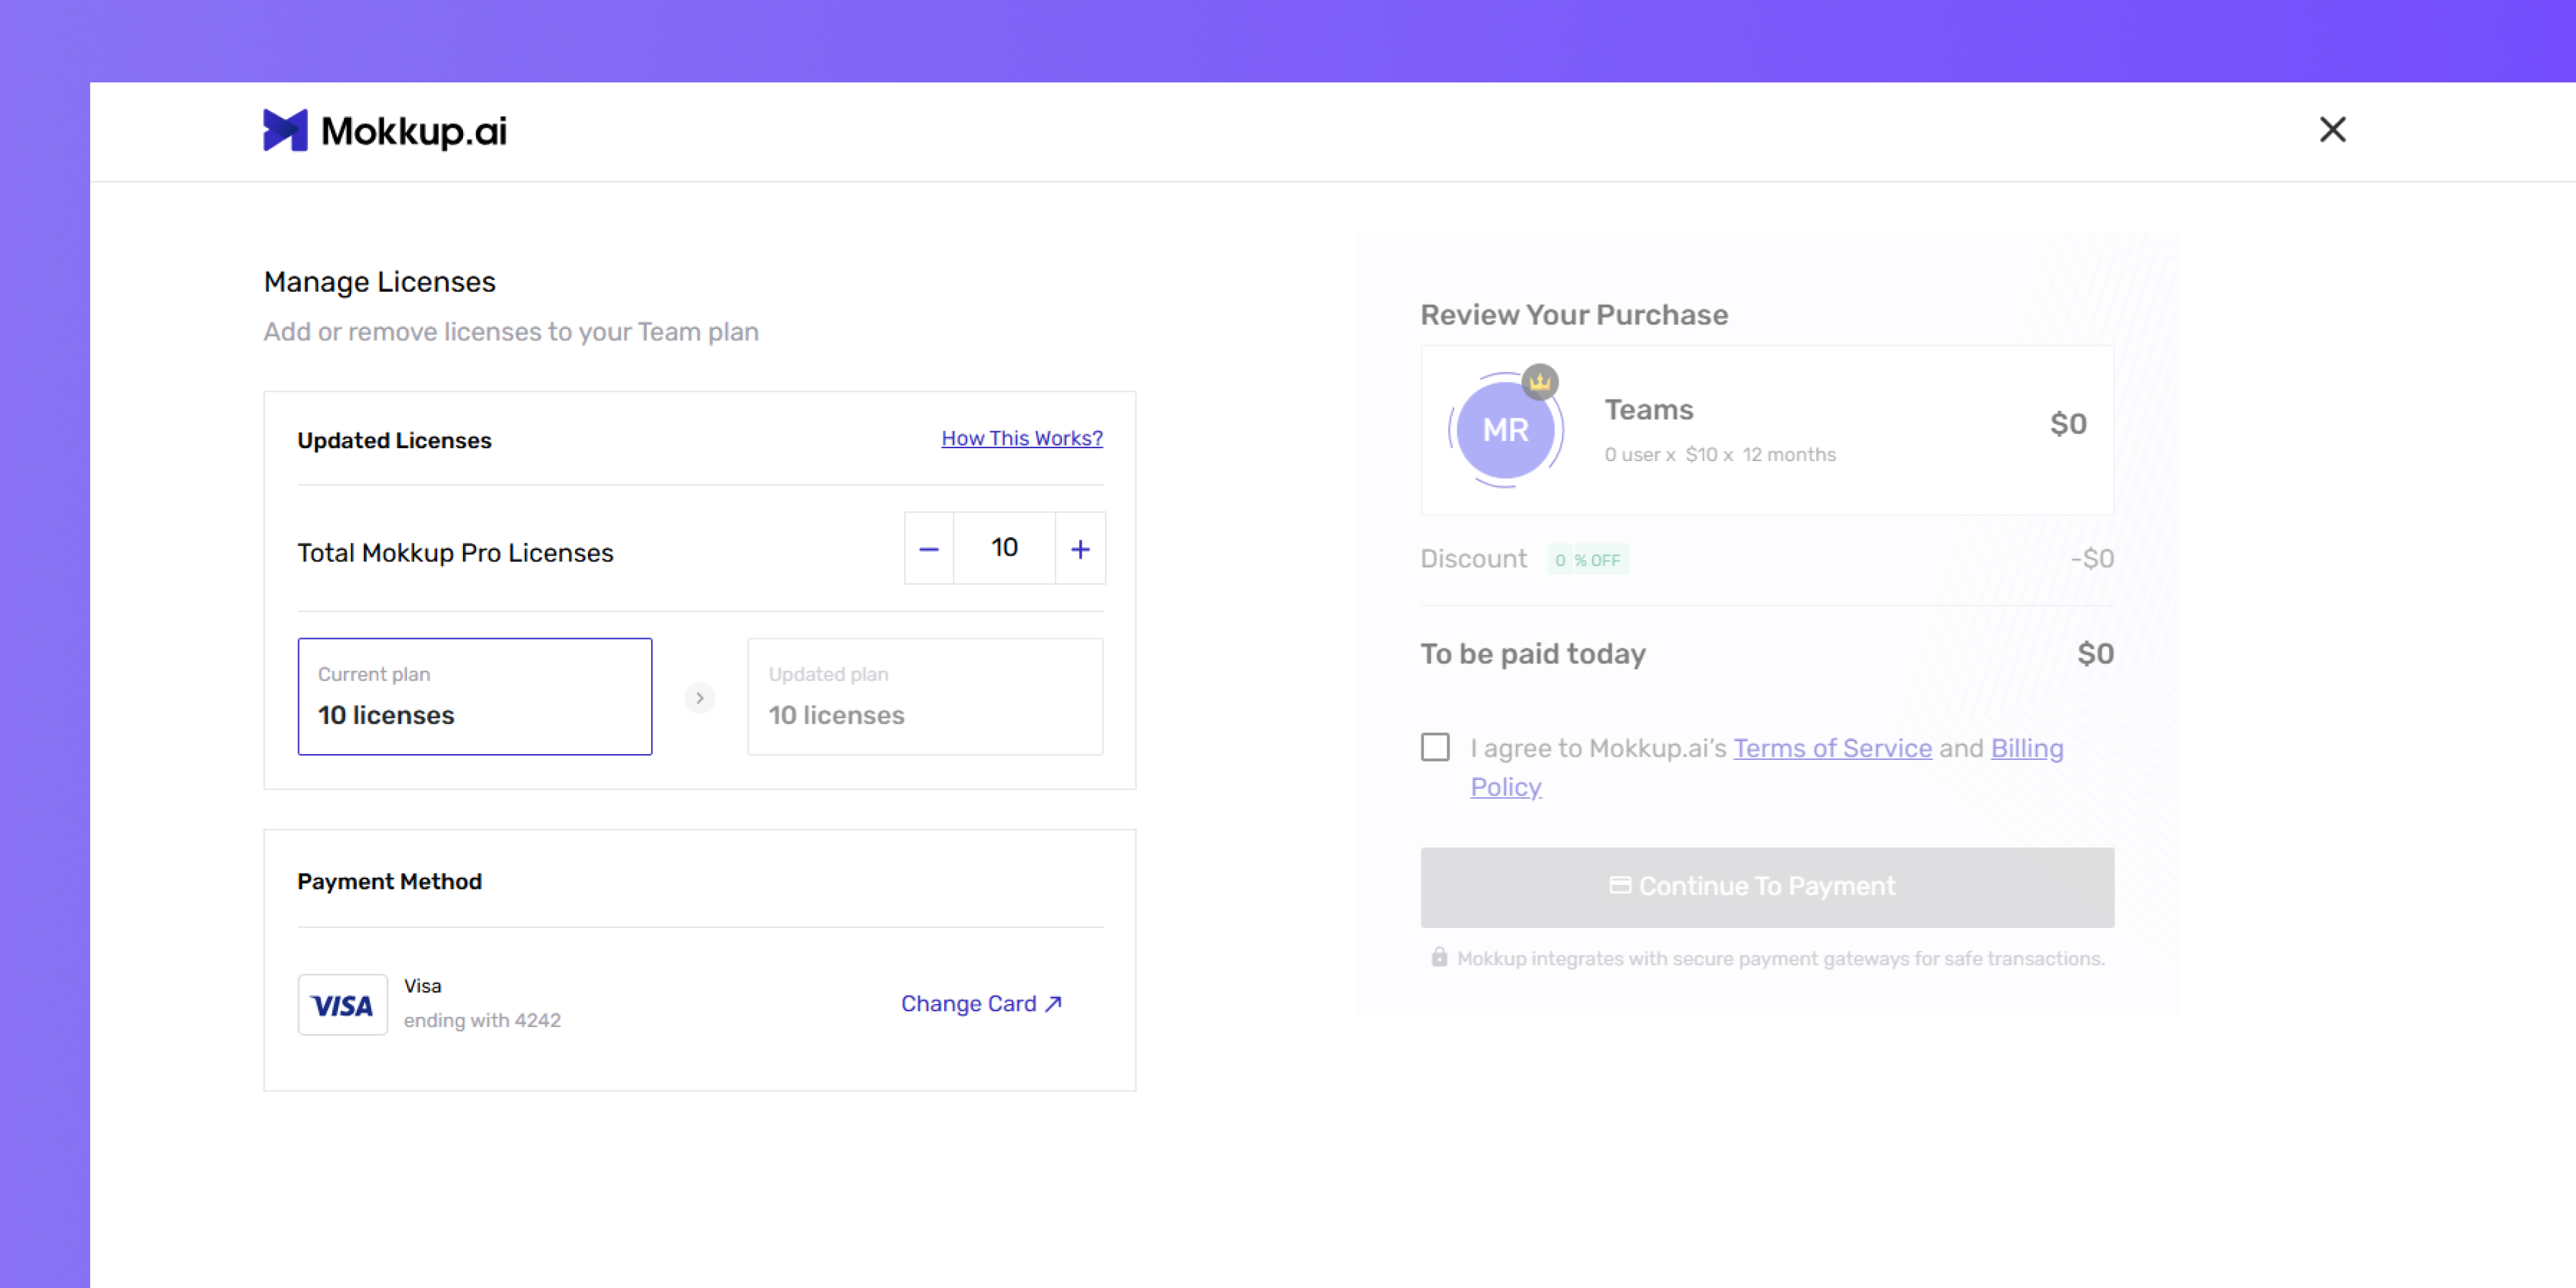Click the Mokkup.ai logo icon
This screenshot has width=2576, height=1288.
tap(285, 130)
